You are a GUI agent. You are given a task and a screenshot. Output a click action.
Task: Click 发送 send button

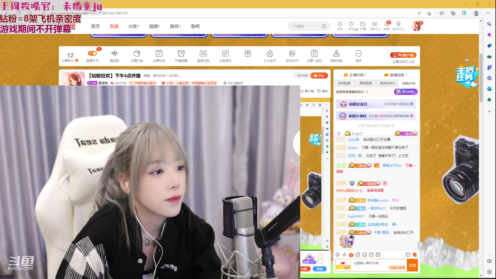click(412, 265)
